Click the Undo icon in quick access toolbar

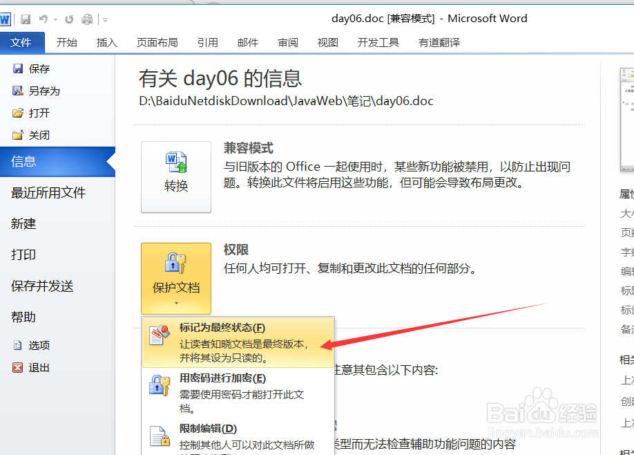(44, 19)
